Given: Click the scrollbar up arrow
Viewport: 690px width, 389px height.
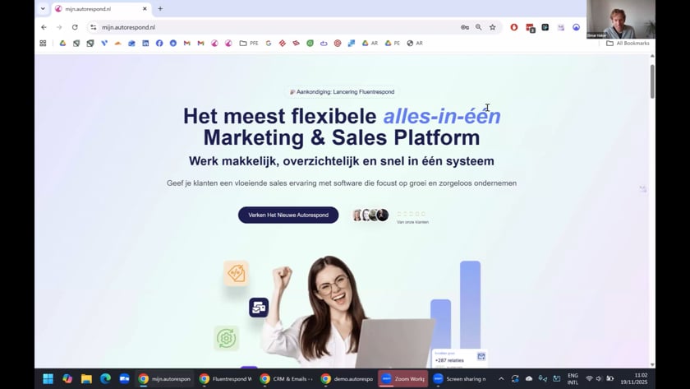Looking at the screenshot, I should (652, 56).
